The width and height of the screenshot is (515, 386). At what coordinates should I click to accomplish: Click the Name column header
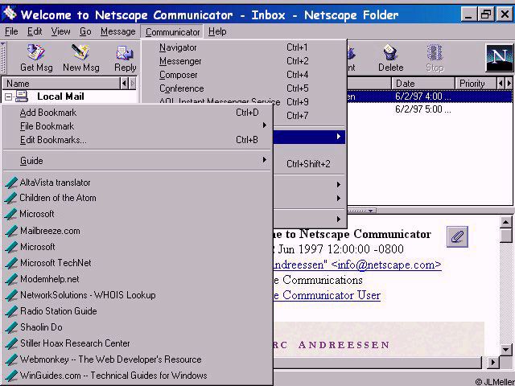tap(61, 84)
